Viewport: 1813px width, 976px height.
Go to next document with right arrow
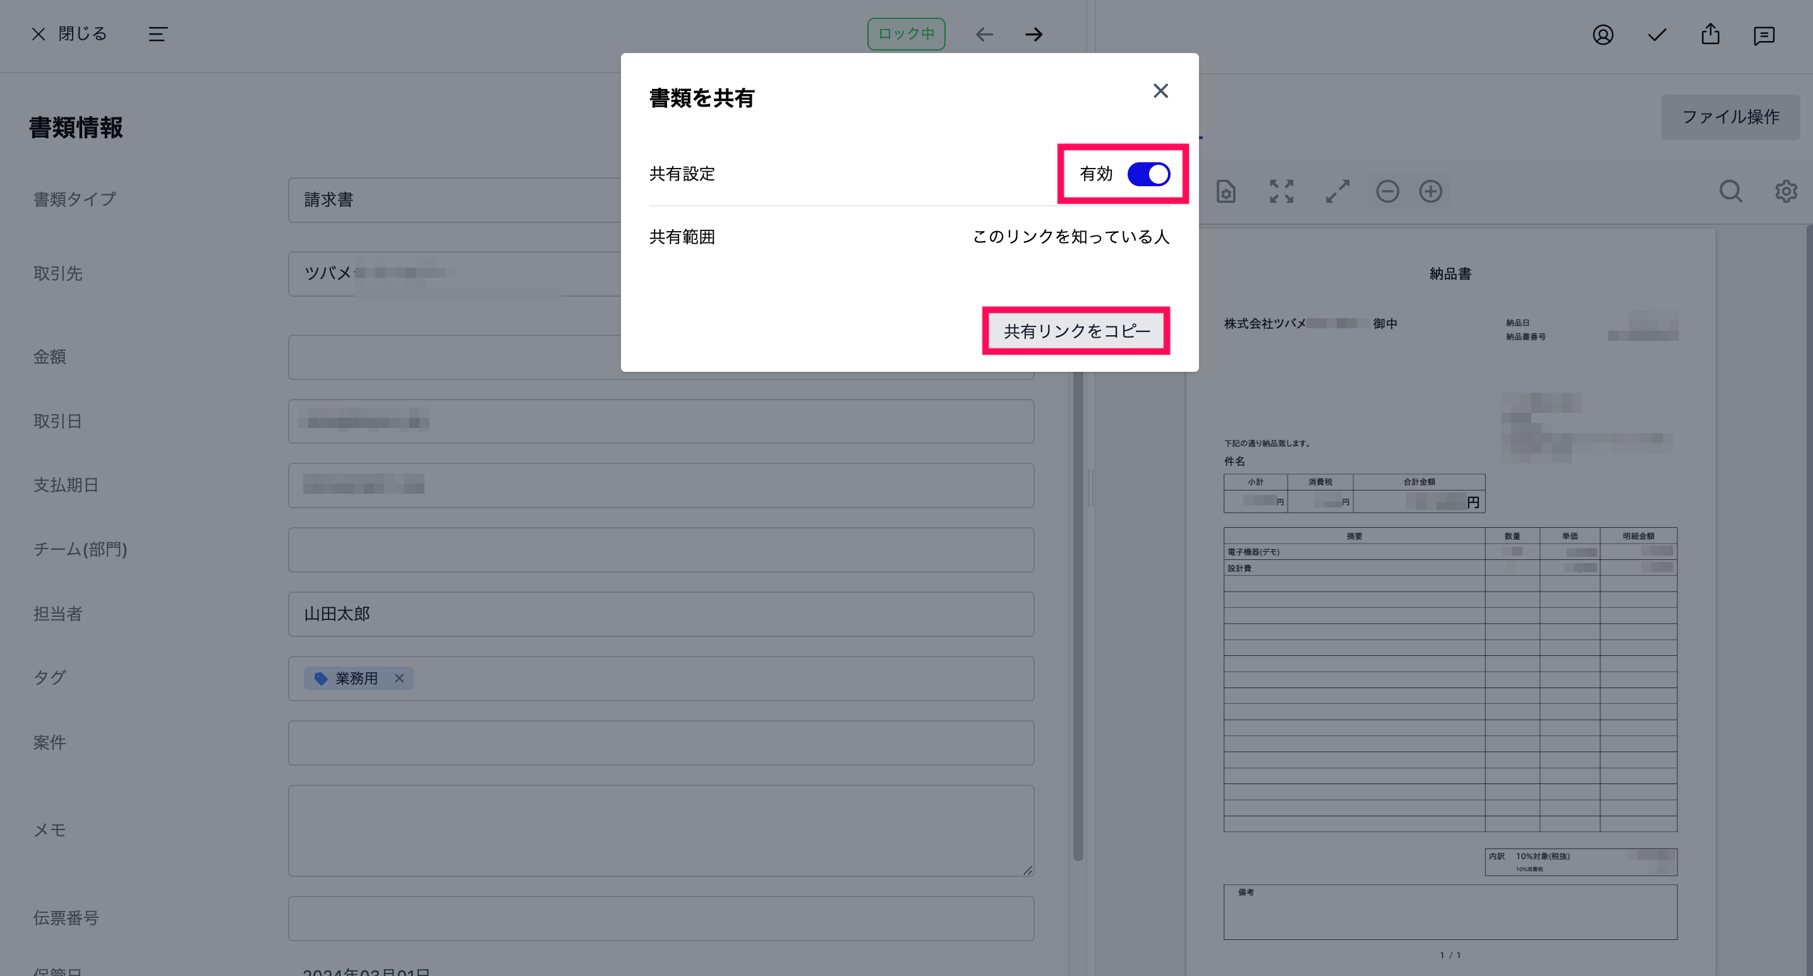coord(1034,35)
